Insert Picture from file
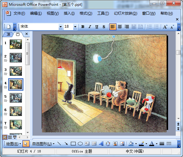Image resolution: width=183 pixels, height=157 pixels. click(x=122, y=144)
